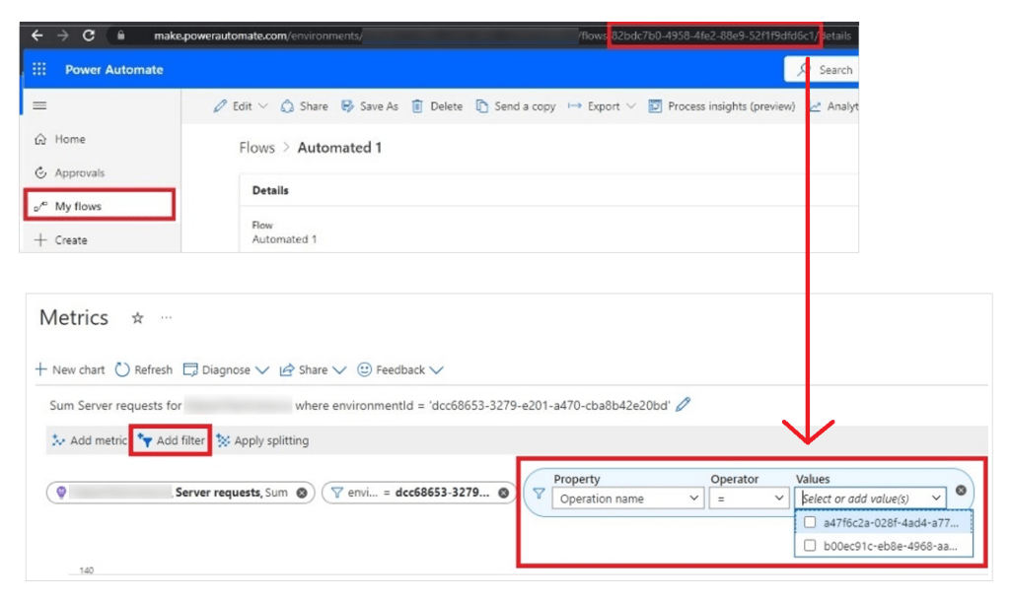Viewport: 1010px width, 599px height.
Task: Click the browser reload icon
Action: pyautogui.click(x=89, y=34)
